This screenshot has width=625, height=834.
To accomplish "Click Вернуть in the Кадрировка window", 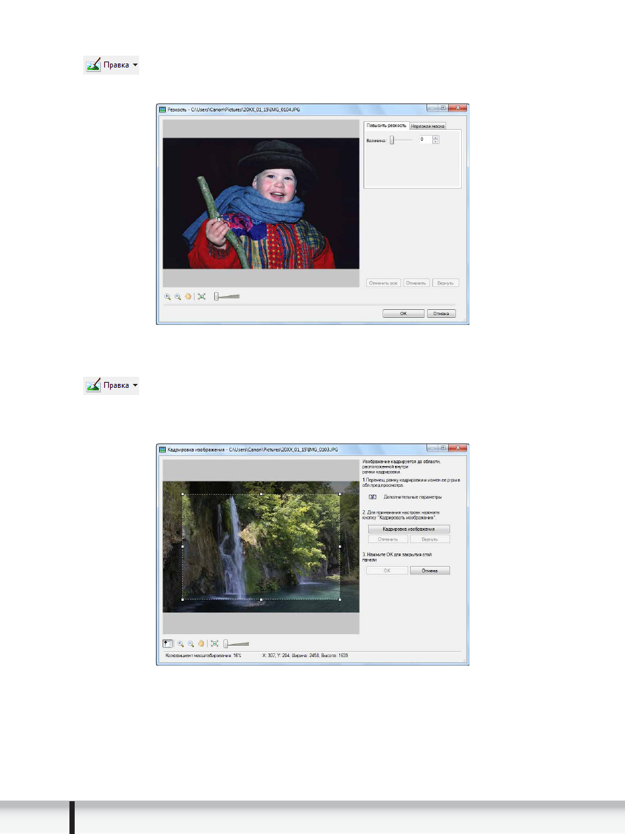I will [430, 539].
